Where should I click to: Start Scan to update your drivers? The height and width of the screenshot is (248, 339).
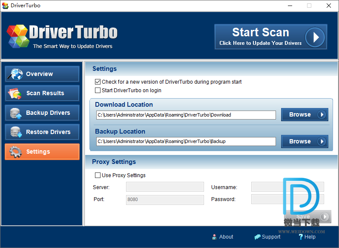(271, 37)
